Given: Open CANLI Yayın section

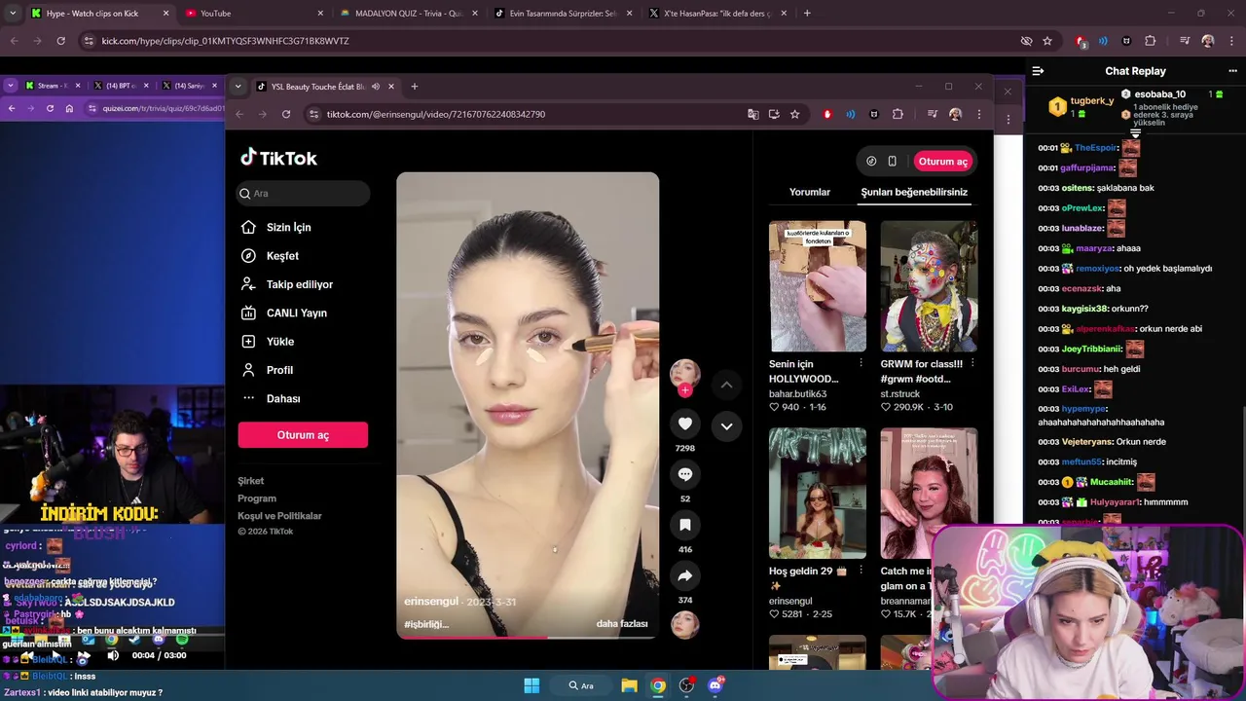Looking at the screenshot, I should pos(296,313).
